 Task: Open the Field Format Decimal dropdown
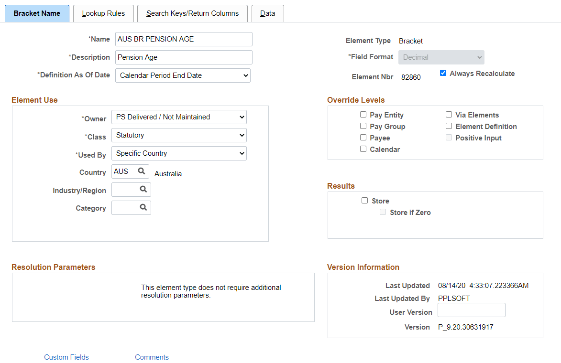click(441, 57)
